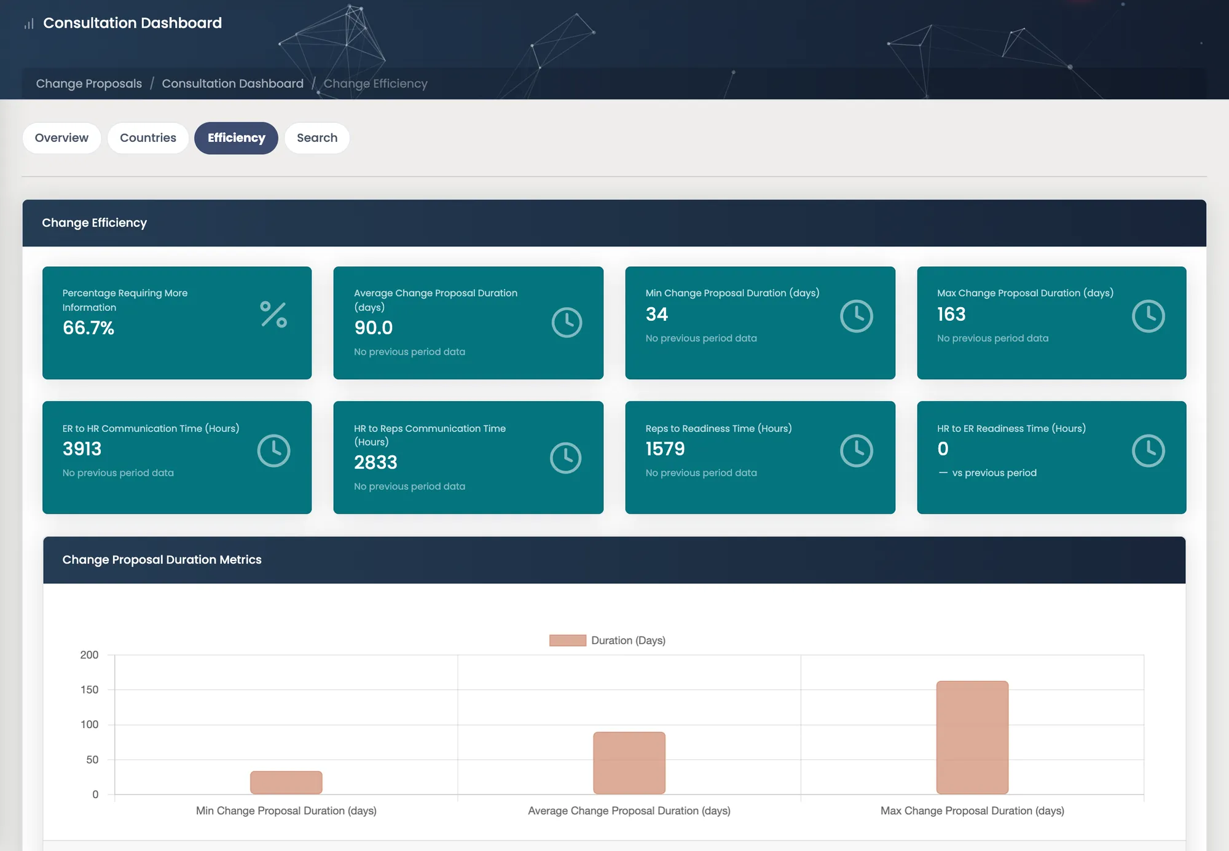Click the 163 maximum duration value

(951, 315)
